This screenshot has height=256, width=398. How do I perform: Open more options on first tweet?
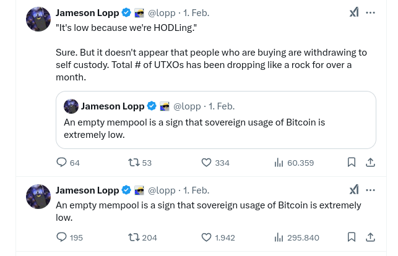point(370,12)
